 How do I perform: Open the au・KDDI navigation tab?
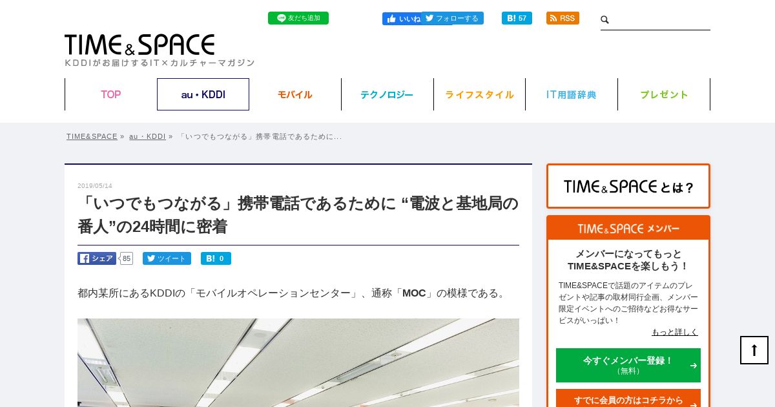coord(203,94)
